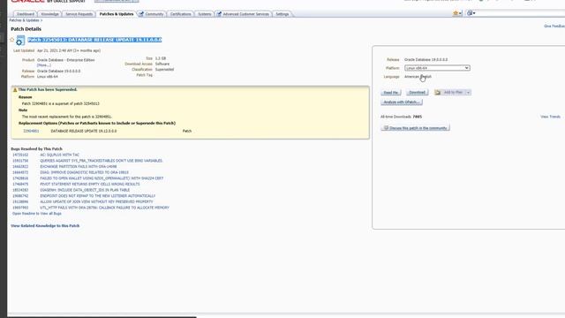565x318 pixels.
Task: Open bug ENDPOINT DOES NOT REMAP TO NEW LISTENER
Action: [x=98, y=196]
